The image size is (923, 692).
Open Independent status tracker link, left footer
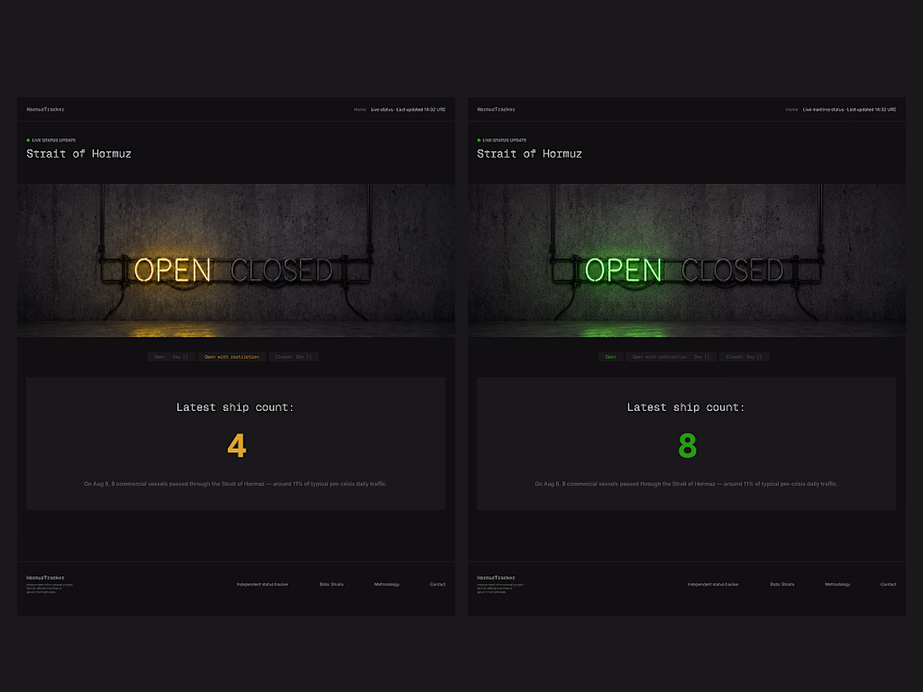(263, 585)
